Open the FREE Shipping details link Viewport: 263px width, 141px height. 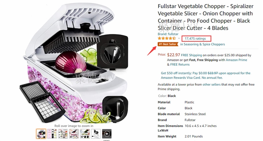[x=191, y=55]
